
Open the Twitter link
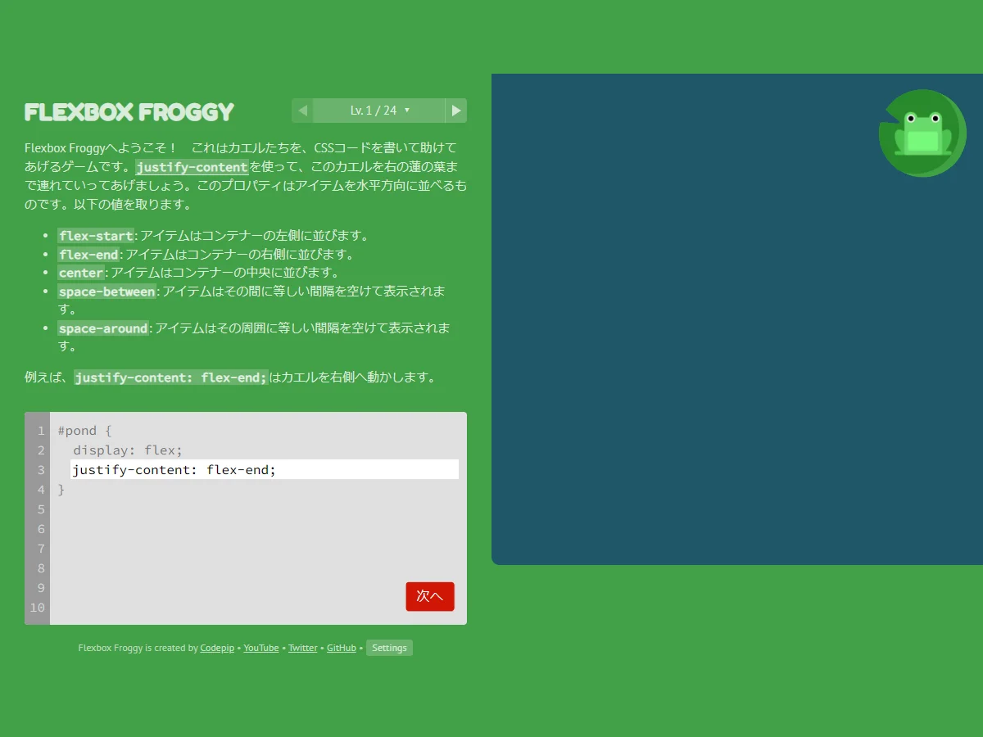(x=302, y=648)
